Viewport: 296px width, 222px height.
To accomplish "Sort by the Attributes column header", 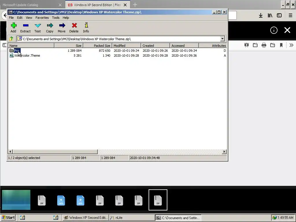I will click(213, 45).
